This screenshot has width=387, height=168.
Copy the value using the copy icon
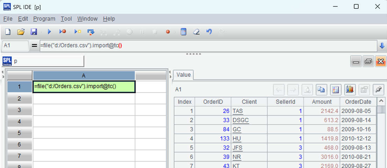pos(321,90)
